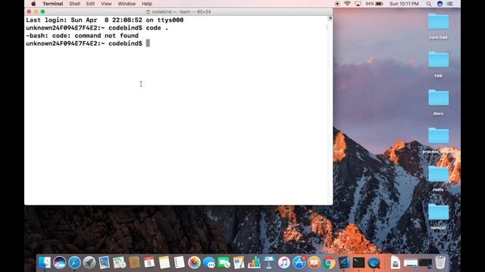Open the Terminal application menu
Viewport: 485px width, 272px height.
(x=53, y=4)
